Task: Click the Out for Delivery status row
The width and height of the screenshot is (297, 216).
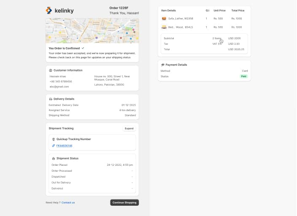Action: (92, 183)
